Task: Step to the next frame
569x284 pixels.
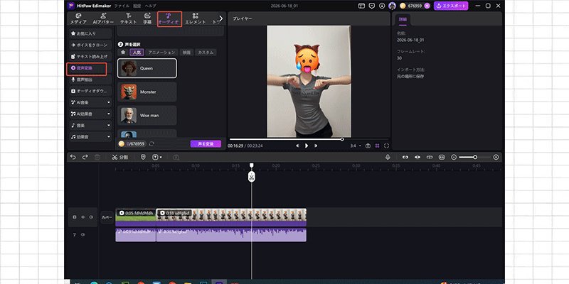Action: (316, 146)
